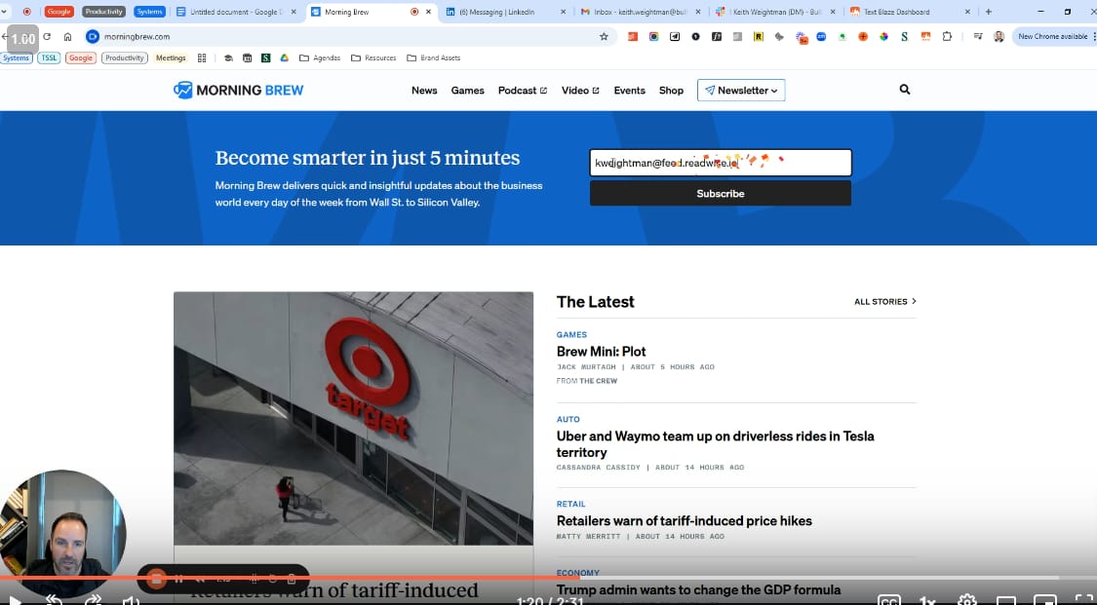Screen dimensions: 1097x605
Task: Open a new Chrome tab
Action: (988, 12)
